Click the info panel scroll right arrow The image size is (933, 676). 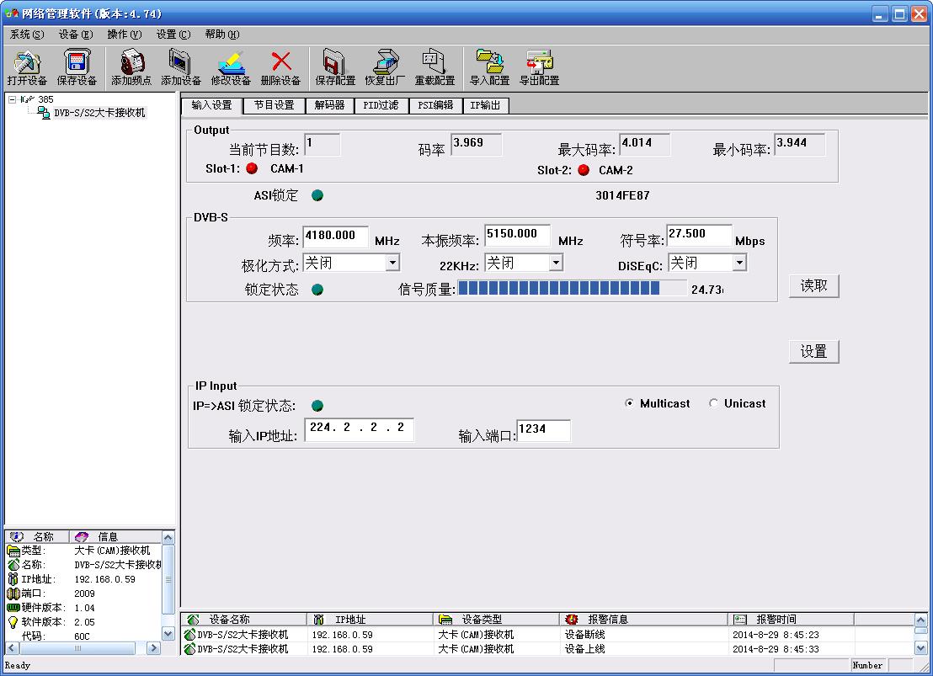pos(153,647)
